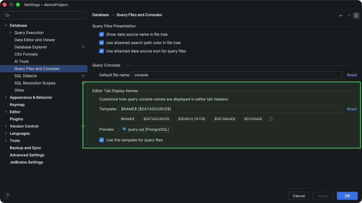Viewport: 362px width, 203px height.
Task: Click the search magnifier icon in settings
Action: click(7, 15)
